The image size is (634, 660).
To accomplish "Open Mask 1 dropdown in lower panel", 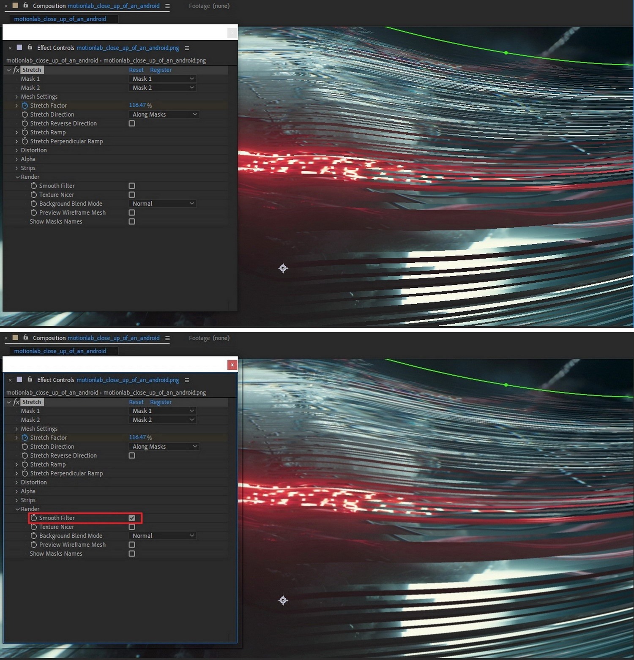I will pyautogui.click(x=162, y=411).
